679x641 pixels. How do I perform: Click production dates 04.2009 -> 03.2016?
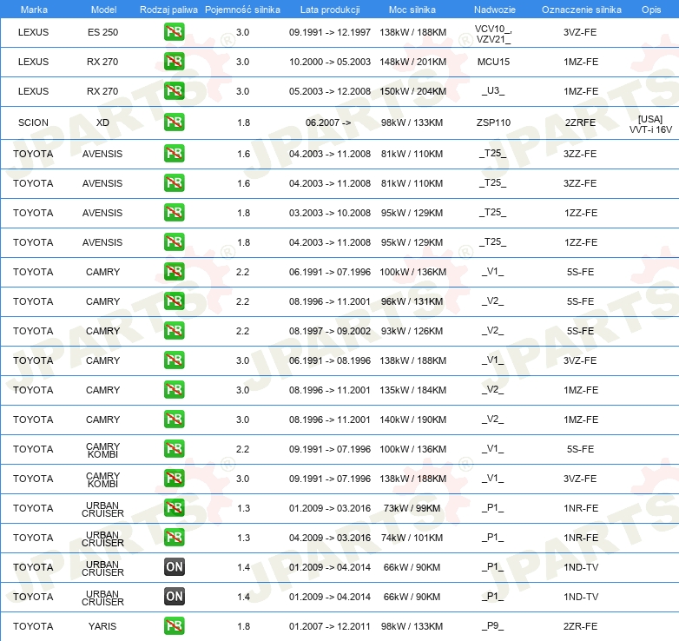[330, 538]
